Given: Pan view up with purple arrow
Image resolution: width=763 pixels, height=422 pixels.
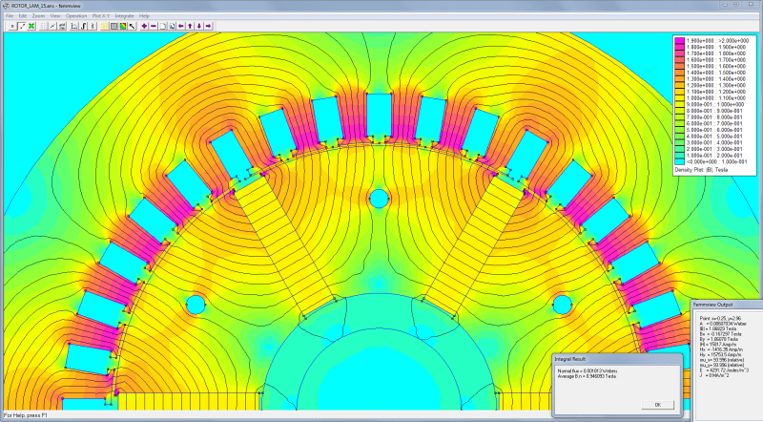Looking at the screenshot, I should click(190, 26).
